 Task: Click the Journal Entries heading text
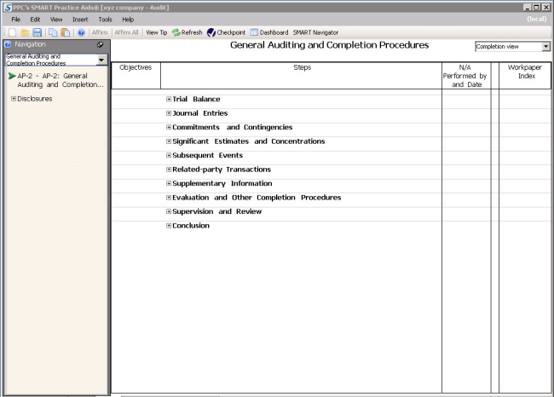[x=200, y=113]
